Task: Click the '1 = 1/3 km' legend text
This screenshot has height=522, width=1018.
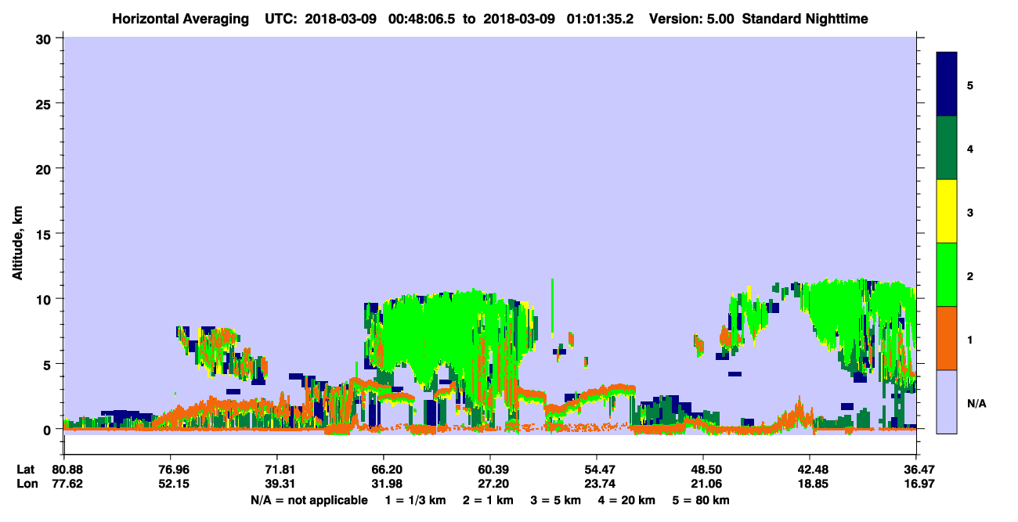Action: coord(417,499)
